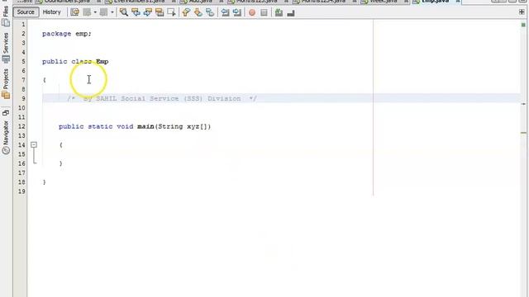Click the closing brace on line 16

pyautogui.click(x=60, y=163)
